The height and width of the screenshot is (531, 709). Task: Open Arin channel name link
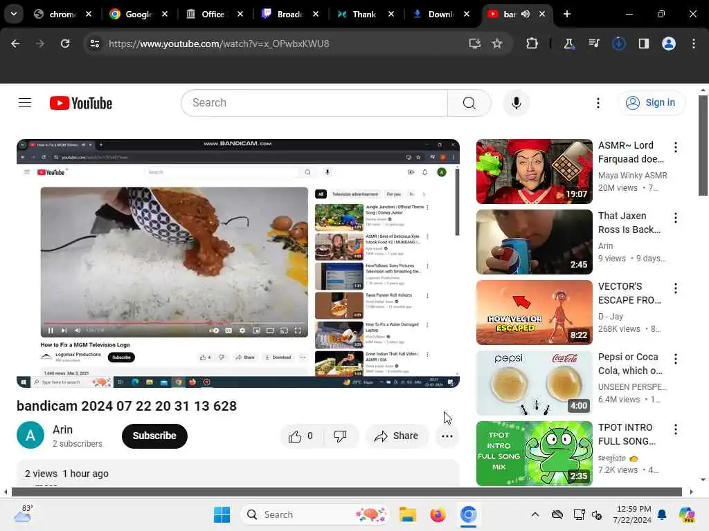point(62,429)
